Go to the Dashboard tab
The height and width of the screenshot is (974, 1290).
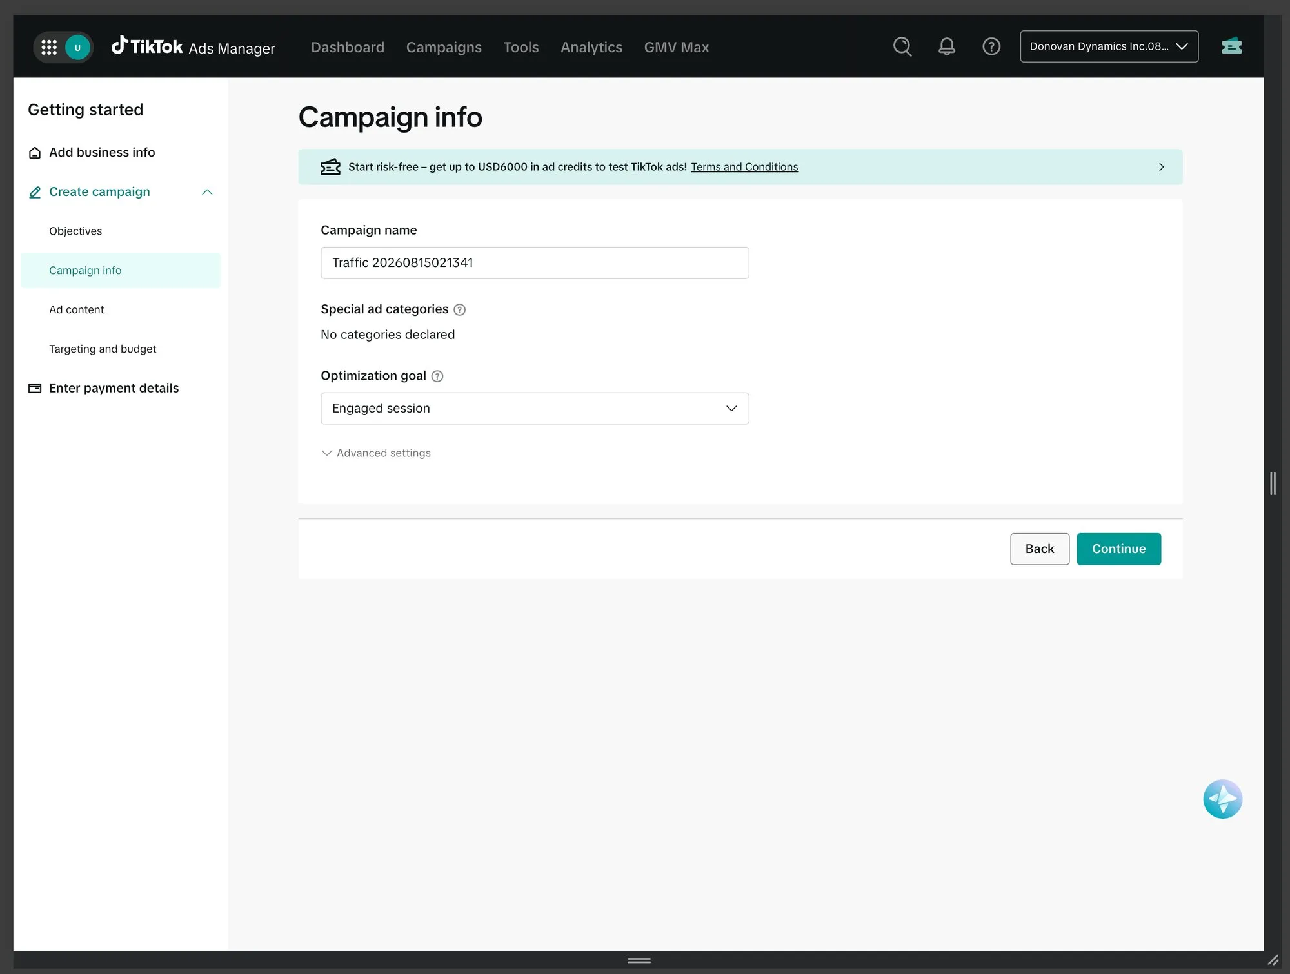[348, 47]
